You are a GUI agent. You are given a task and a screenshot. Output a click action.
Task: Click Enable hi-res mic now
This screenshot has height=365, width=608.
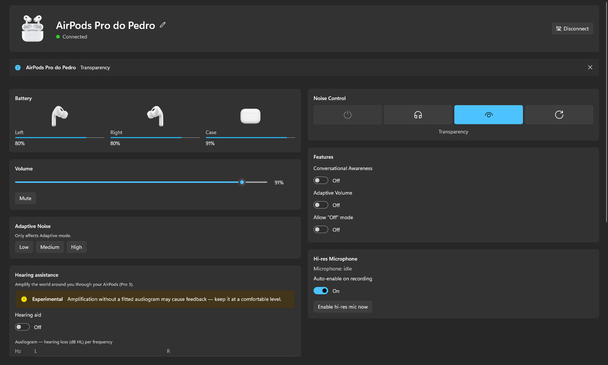click(343, 307)
